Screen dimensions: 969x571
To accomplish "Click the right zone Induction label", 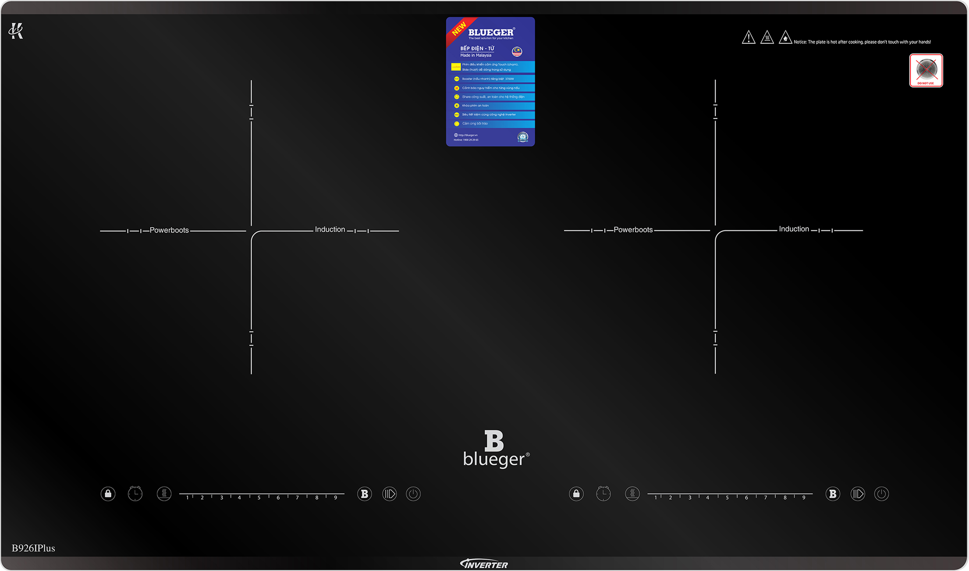I will point(794,229).
